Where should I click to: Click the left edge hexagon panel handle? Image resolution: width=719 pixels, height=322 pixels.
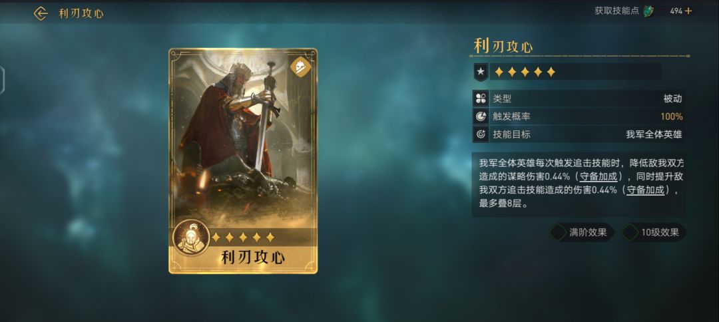point(2,80)
